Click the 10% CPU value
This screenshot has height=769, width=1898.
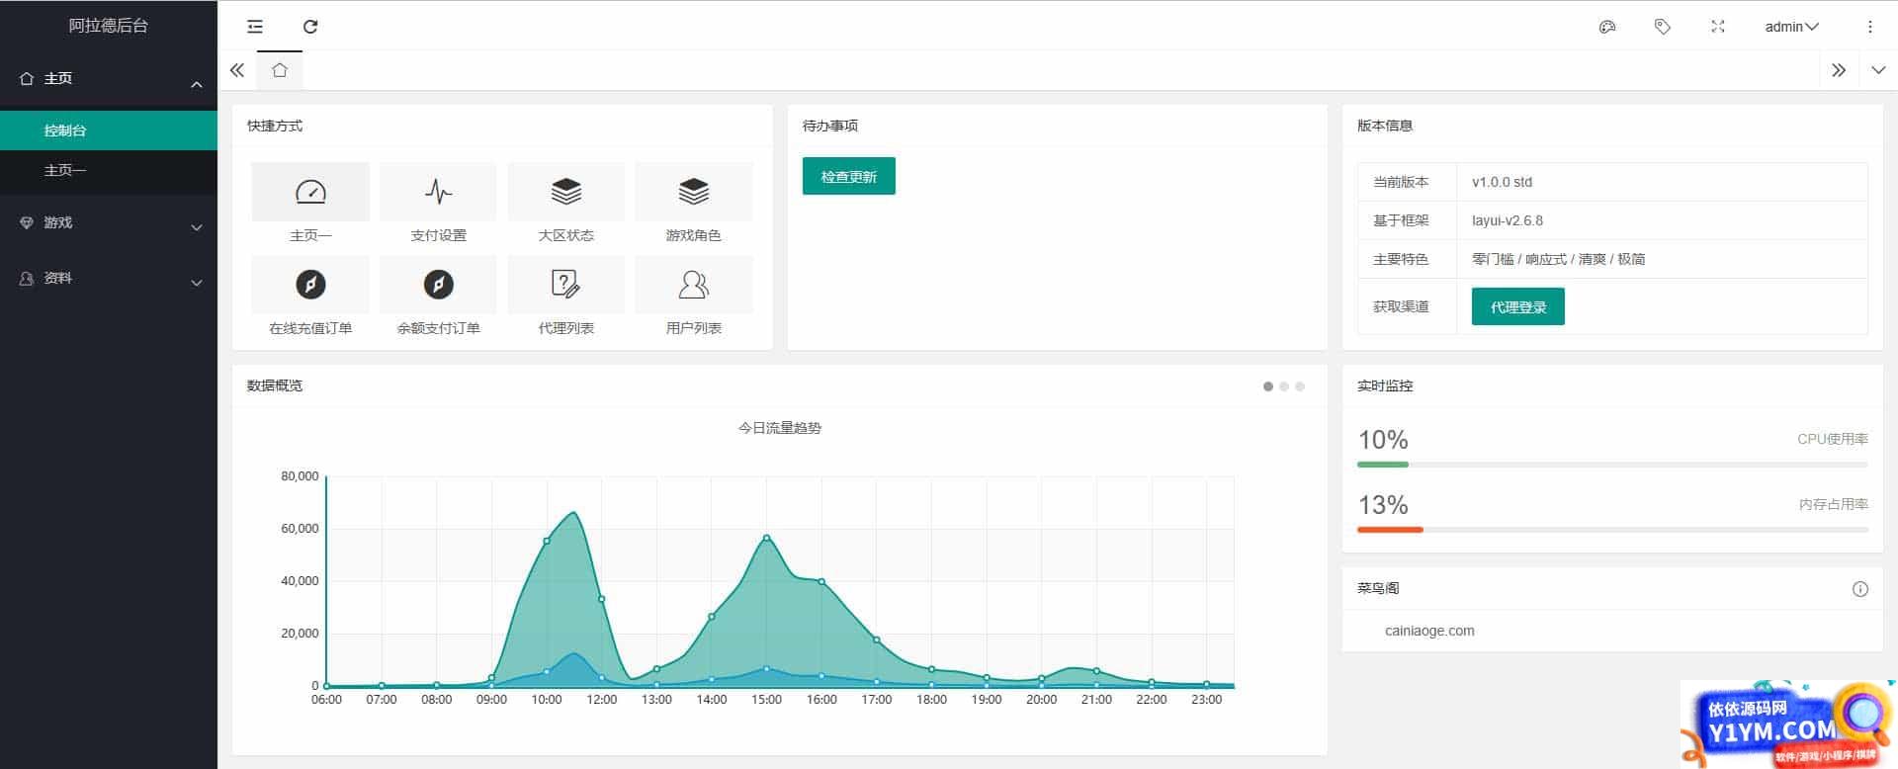tap(1383, 440)
